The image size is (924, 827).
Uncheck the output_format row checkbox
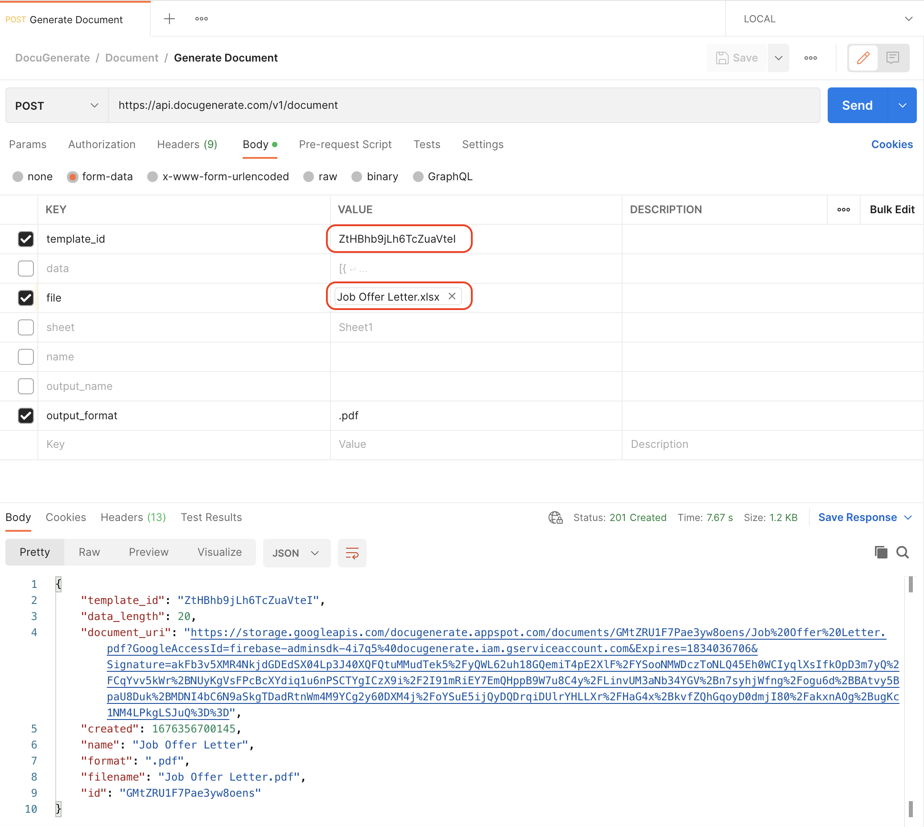point(25,416)
